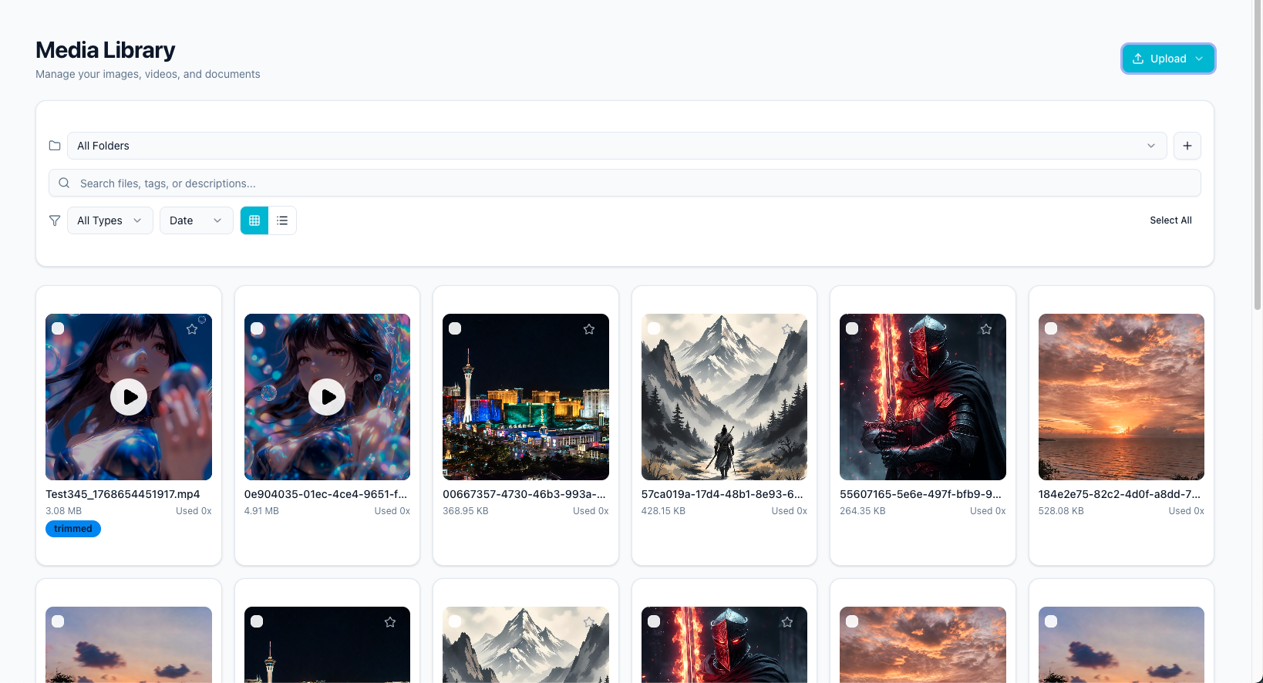Click Select All
Image resolution: width=1263 pixels, height=683 pixels.
click(x=1170, y=220)
